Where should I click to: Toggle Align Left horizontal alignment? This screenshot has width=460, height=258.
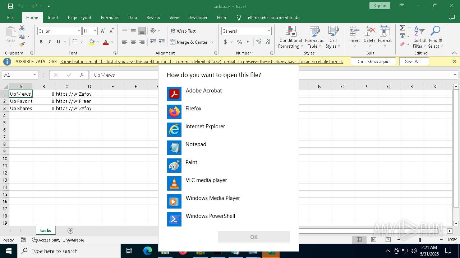point(125,42)
